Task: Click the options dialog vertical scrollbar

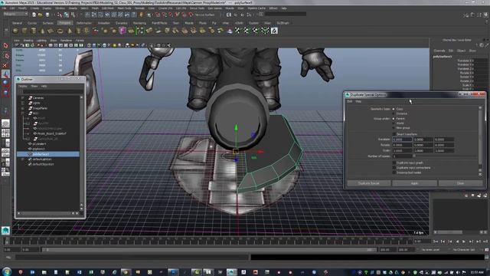Action: tap(480, 141)
